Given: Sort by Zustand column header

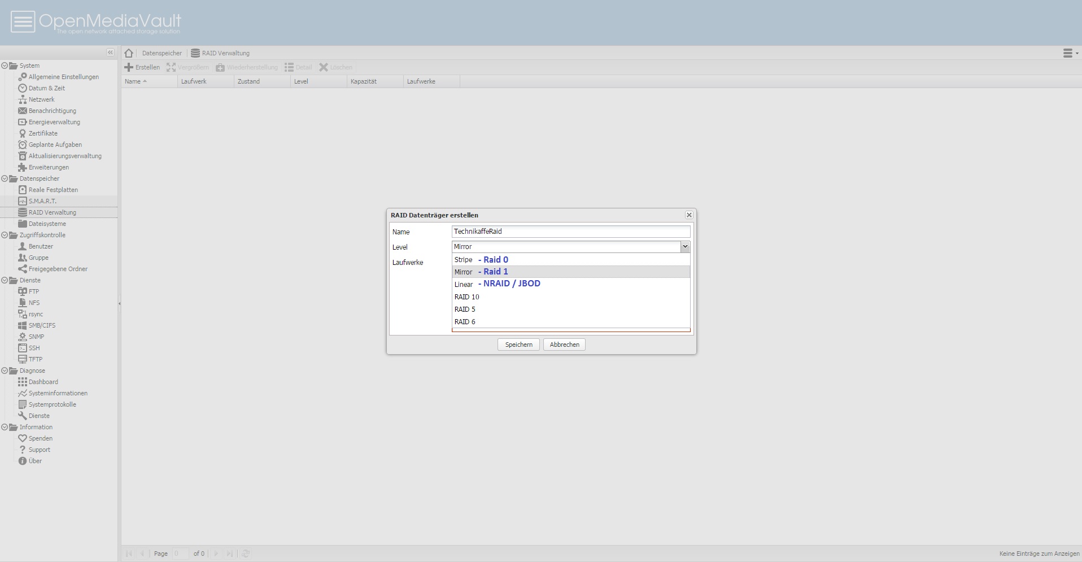Looking at the screenshot, I should [x=262, y=81].
